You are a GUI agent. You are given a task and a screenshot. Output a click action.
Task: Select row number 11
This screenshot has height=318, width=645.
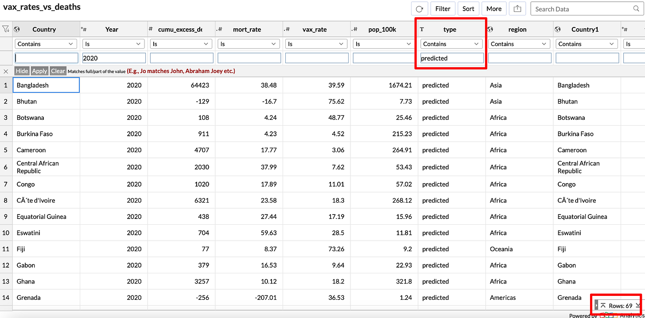click(6, 249)
